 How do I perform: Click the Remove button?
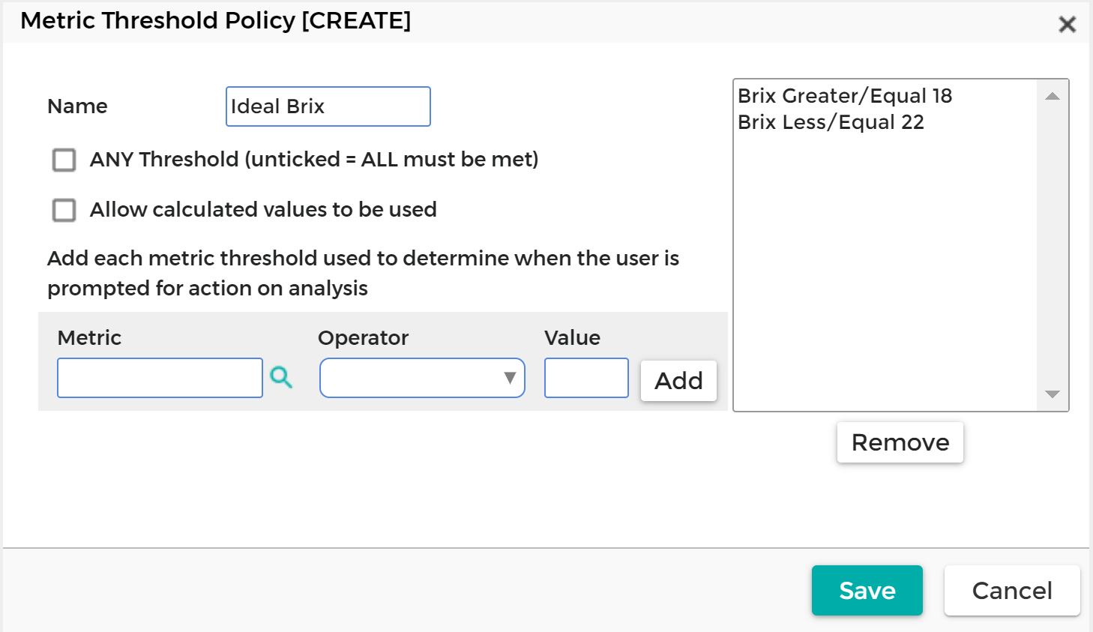point(900,442)
